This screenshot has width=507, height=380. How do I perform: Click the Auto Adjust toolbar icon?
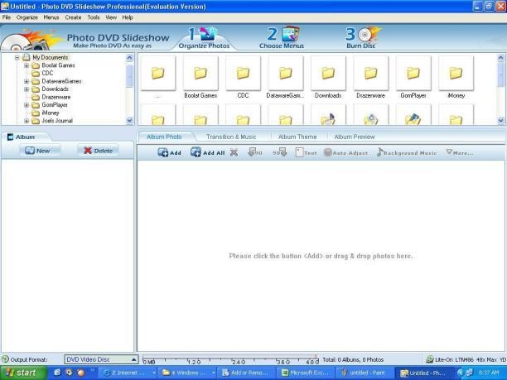(x=345, y=152)
